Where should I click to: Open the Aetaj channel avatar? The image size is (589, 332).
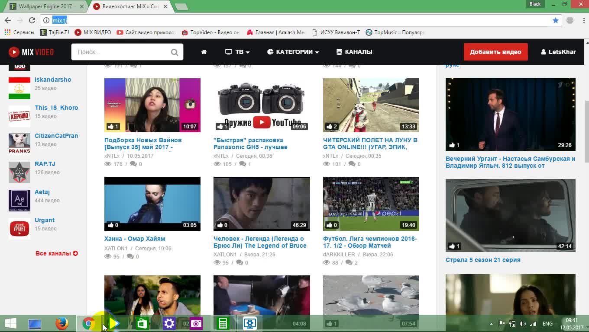tap(19, 200)
